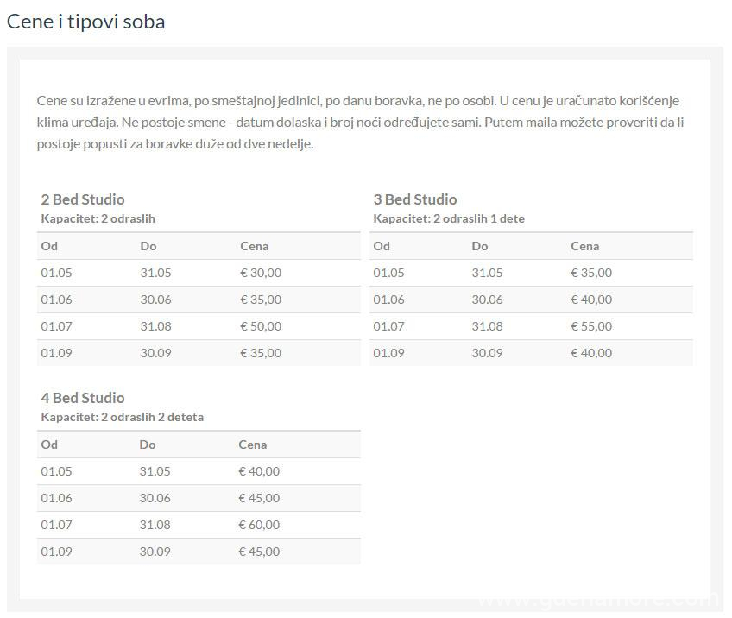Click the 31.08 end date in 2 Bed Studio
The width and height of the screenshot is (732, 618).
(155, 326)
